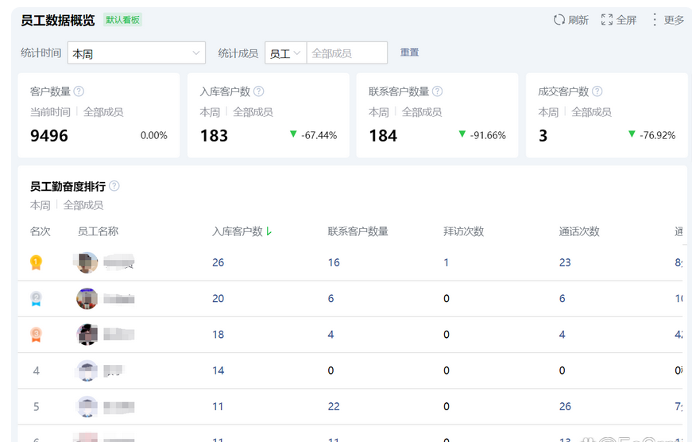
Task: Click the 默认看板 tag
Action: (122, 20)
